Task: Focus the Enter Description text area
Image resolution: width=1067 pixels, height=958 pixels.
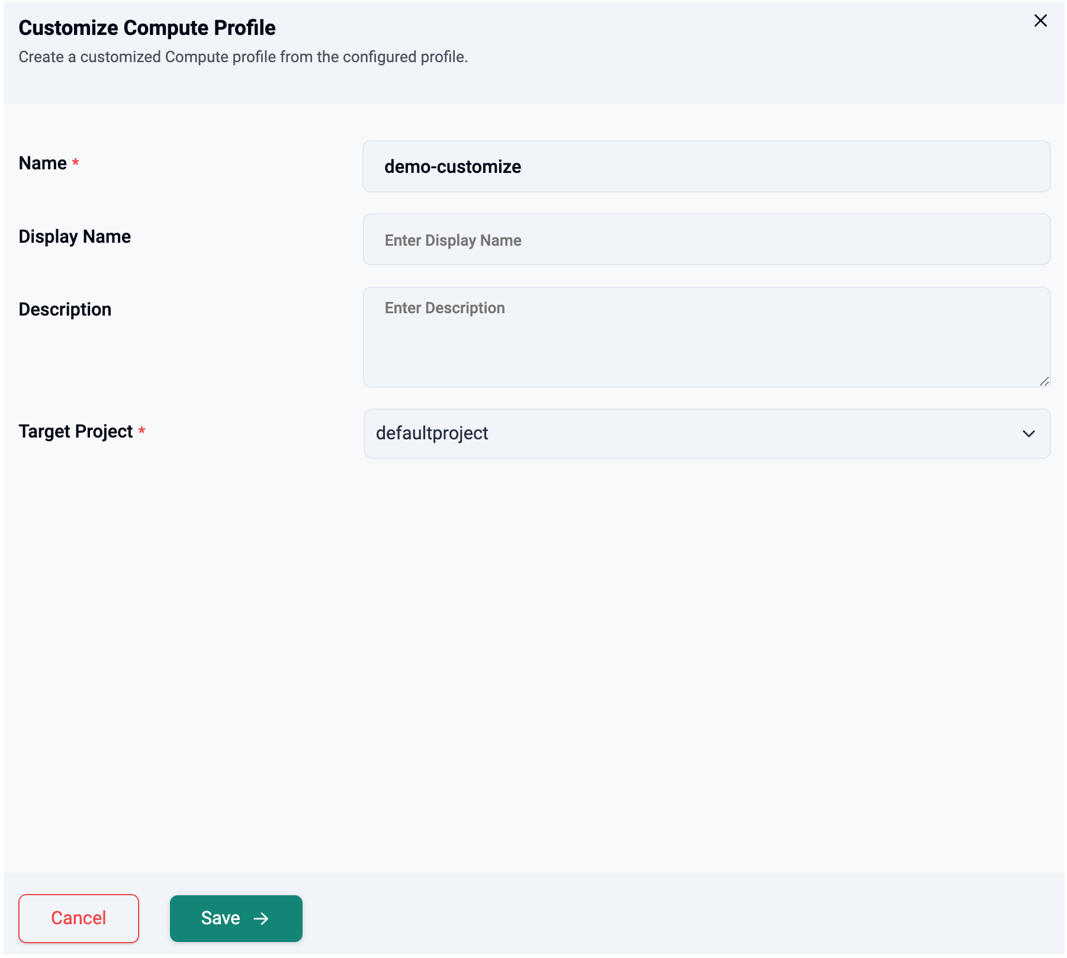Action: coord(706,337)
